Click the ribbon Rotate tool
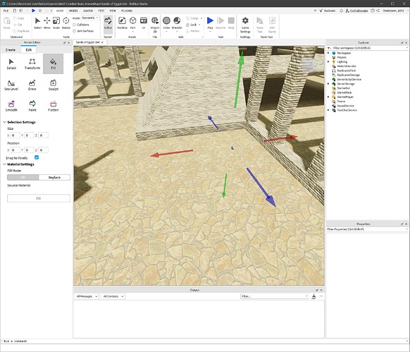 click(66, 23)
